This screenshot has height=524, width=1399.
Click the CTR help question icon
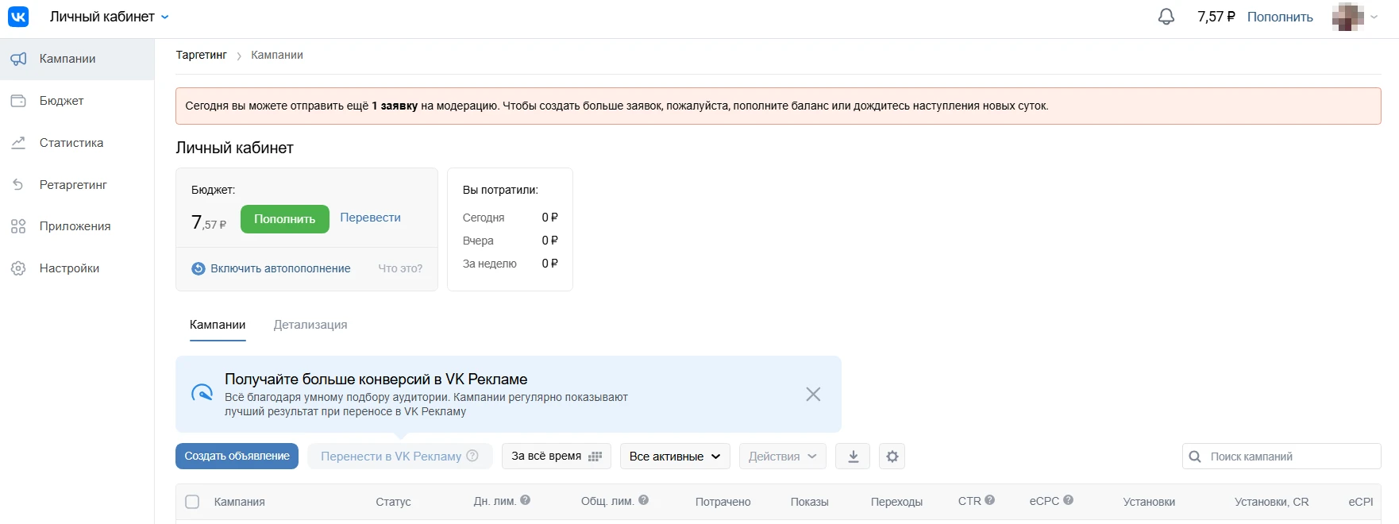[x=990, y=500]
